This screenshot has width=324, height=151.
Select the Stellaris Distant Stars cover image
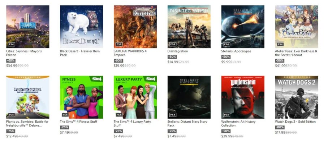pyautogui.click(x=189, y=97)
